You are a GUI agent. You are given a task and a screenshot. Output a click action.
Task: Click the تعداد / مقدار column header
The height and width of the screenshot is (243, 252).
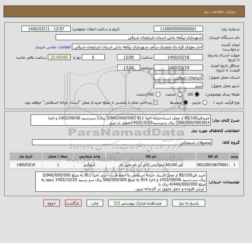[58, 156]
